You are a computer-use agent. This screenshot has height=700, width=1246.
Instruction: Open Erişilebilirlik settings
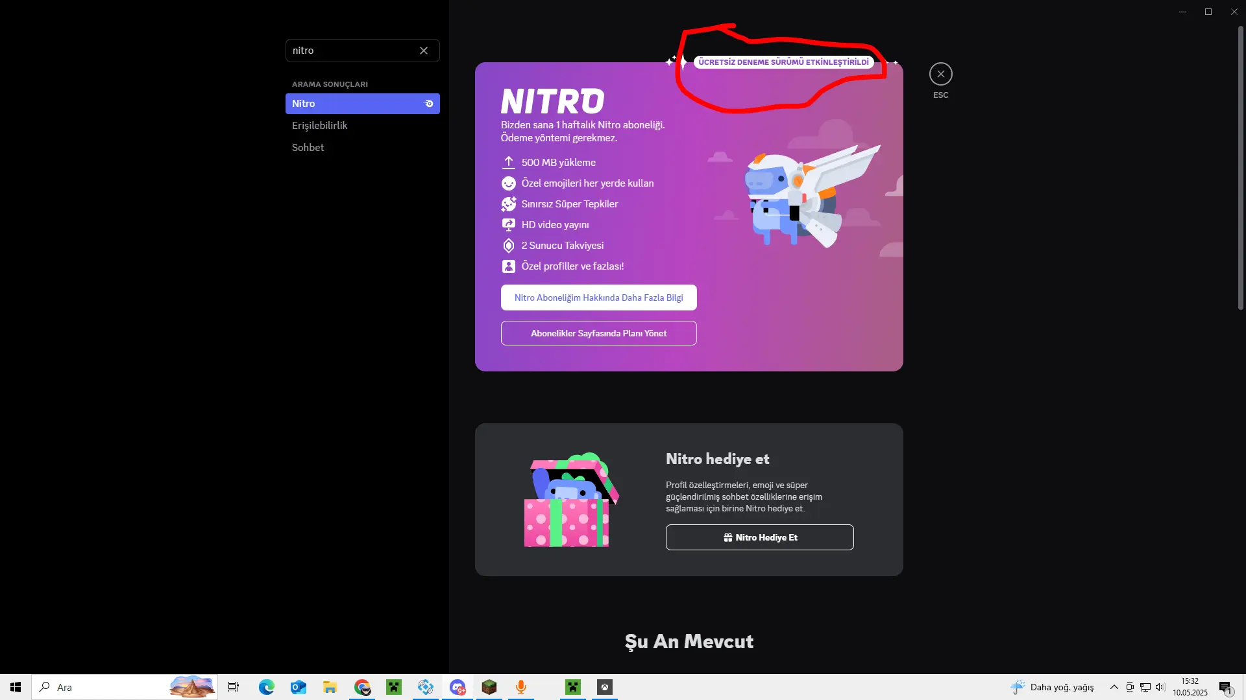[x=363, y=126]
